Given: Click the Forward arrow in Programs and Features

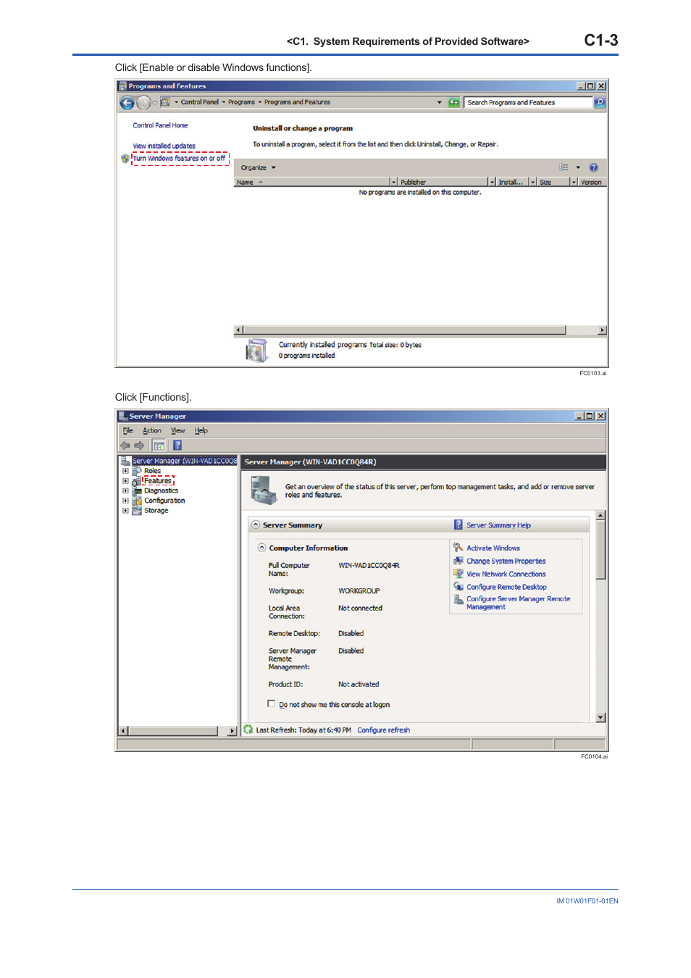Looking at the screenshot, I should click(143, 103).
